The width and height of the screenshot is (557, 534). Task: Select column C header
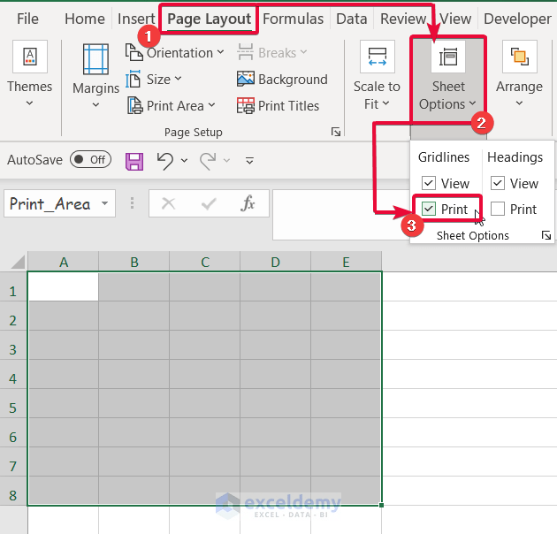point(204,262)
